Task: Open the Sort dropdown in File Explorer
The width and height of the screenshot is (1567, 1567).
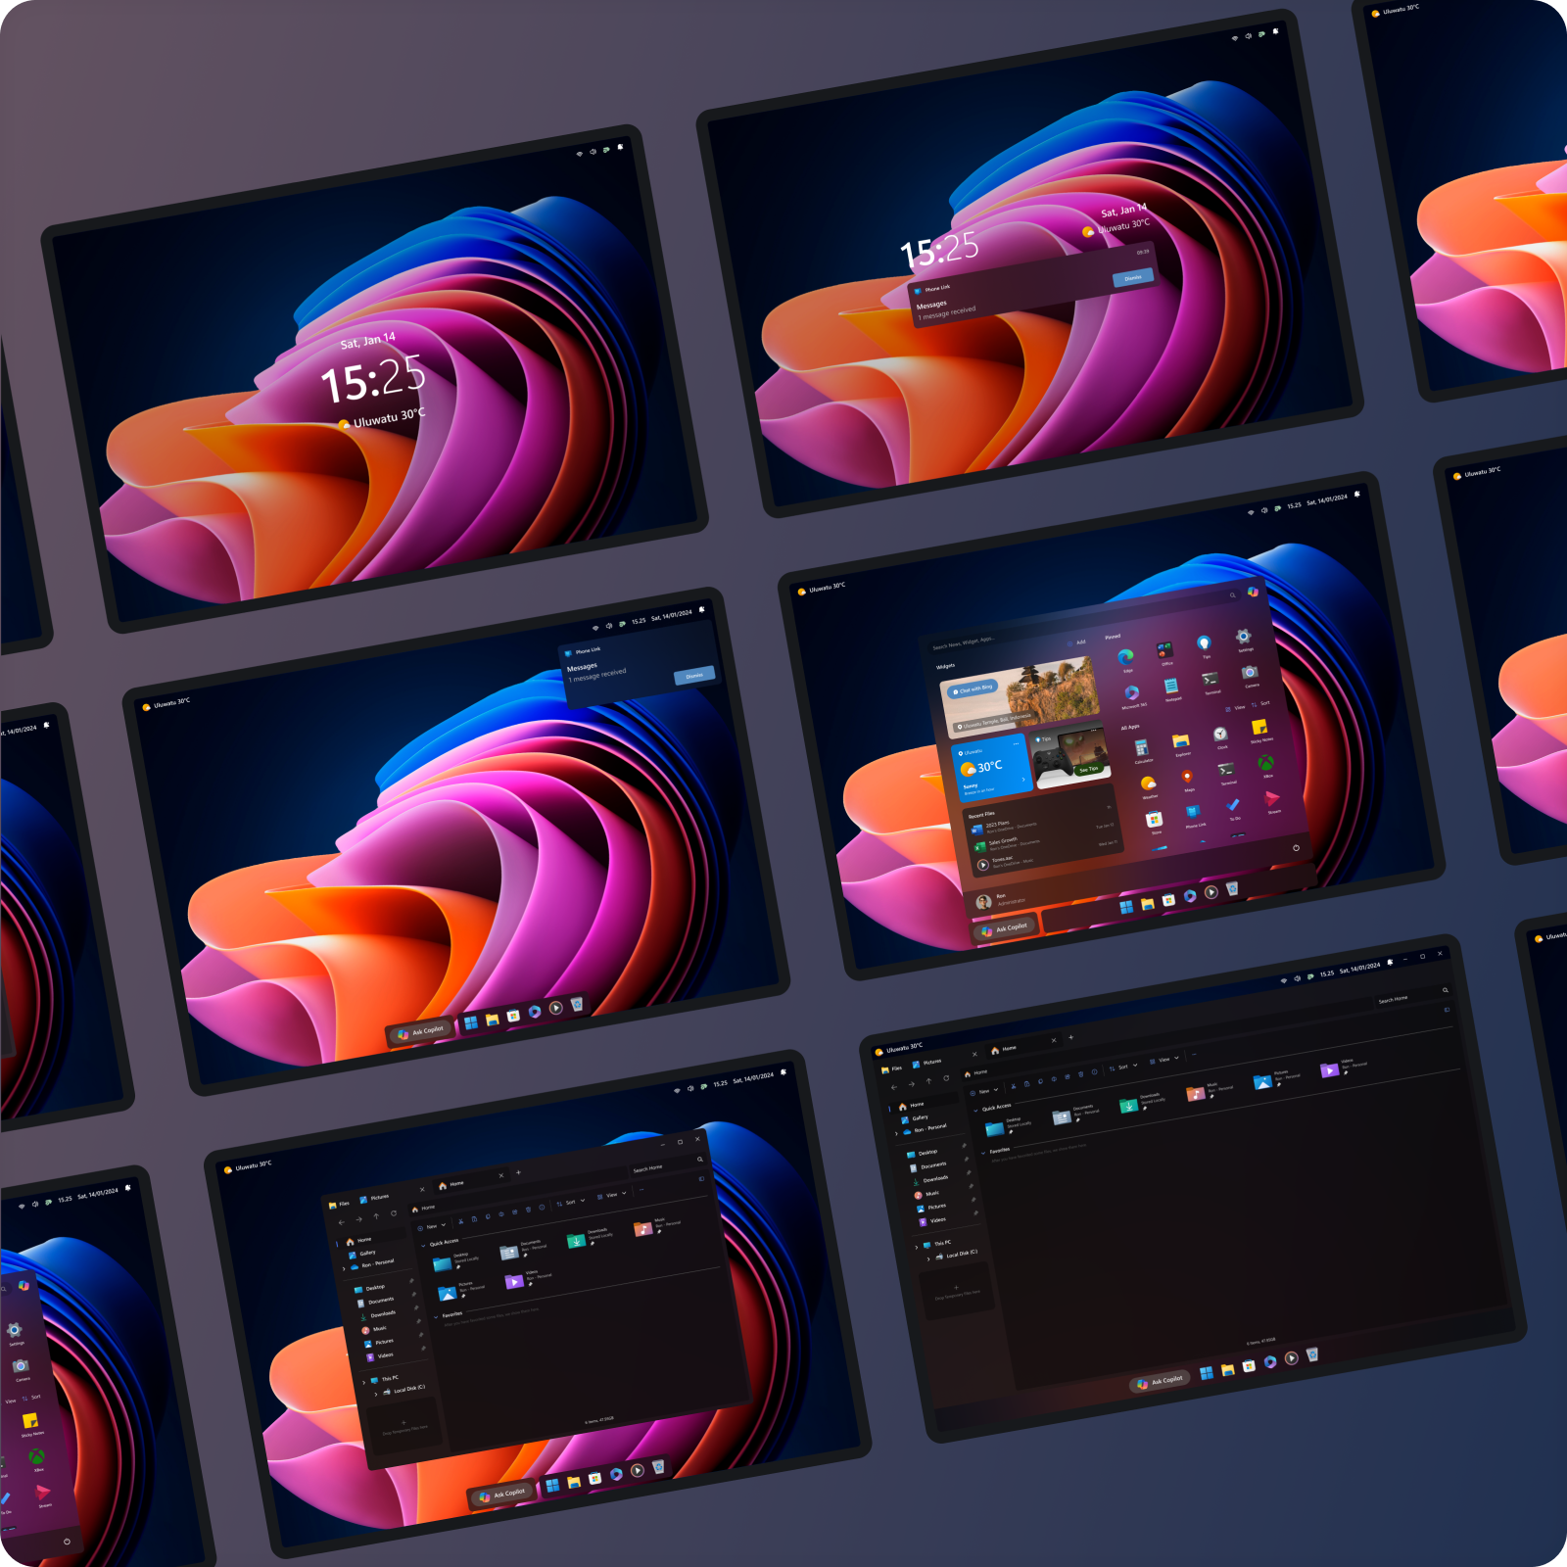Action: tap(1123, 1067)
